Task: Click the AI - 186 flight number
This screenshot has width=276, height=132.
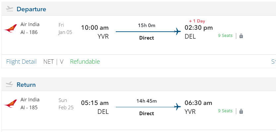Action: [x=29, y=32]
